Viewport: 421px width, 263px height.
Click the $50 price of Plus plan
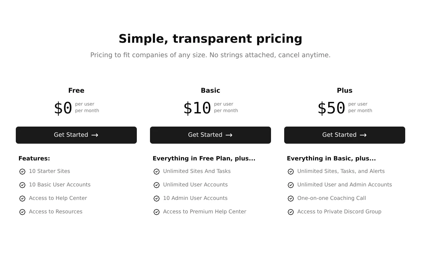tap(331, 108)
